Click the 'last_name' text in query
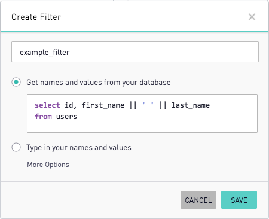The width and height of the screenshot is (269, 219). (191, 105)
